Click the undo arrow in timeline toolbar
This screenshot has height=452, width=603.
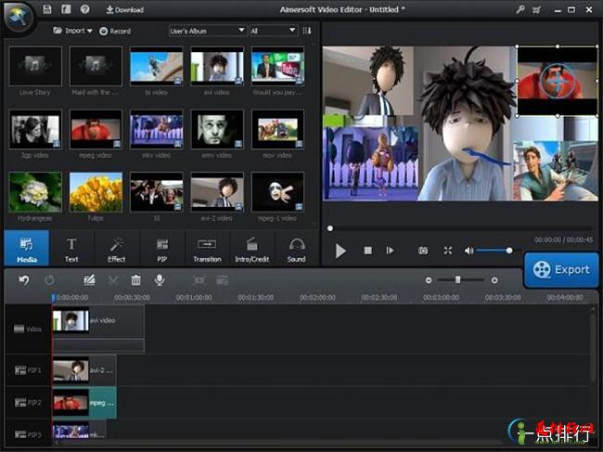click(24, 279)
